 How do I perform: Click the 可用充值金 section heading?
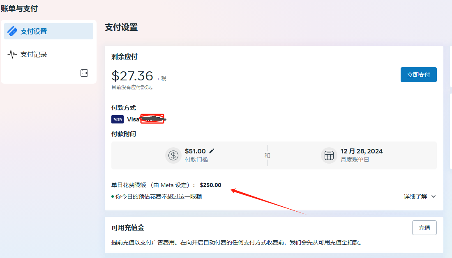click(x=128, y=228)
